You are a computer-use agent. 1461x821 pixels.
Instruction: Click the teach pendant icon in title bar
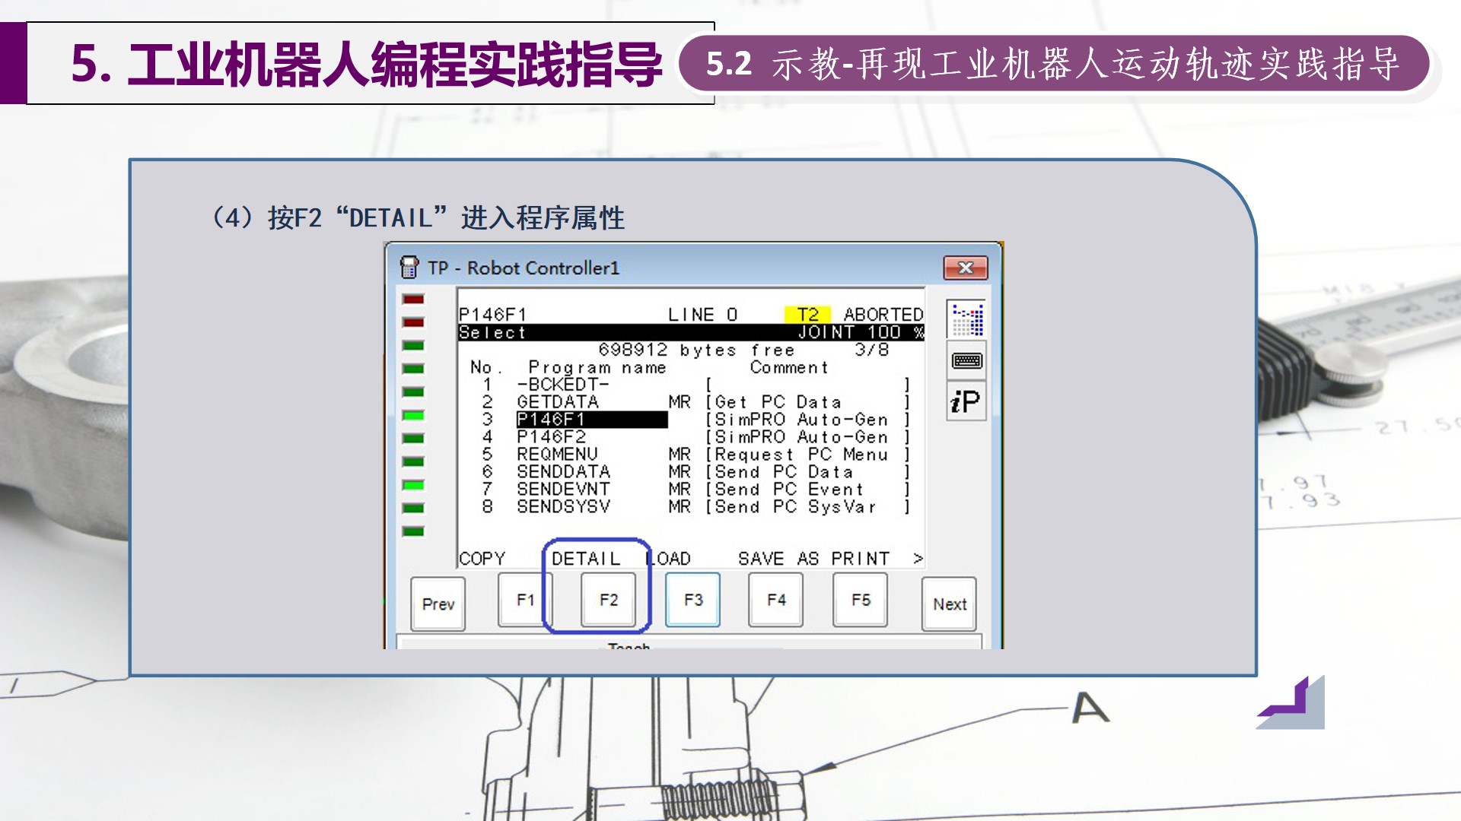[x=409, y=267]
